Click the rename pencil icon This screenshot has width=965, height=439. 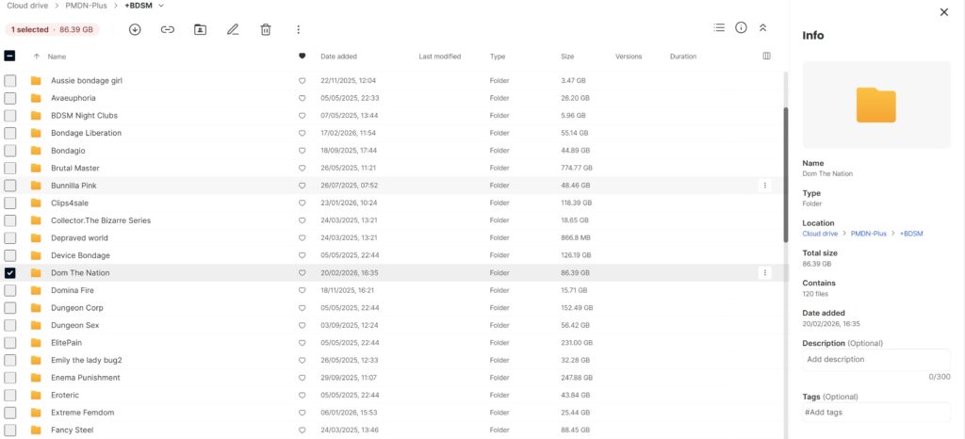(233, 29)
